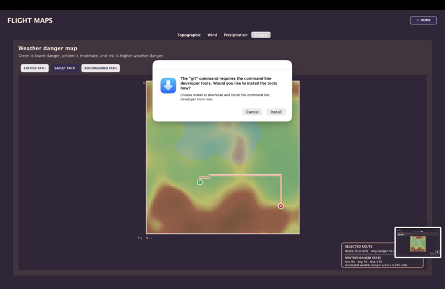This screenshot has width=445, height=289.
Task: Click the Weather danger map title
Action: tap(47, 48)
